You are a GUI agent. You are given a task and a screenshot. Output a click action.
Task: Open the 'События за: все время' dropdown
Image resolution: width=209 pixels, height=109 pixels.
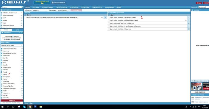[x=39, y=10]
